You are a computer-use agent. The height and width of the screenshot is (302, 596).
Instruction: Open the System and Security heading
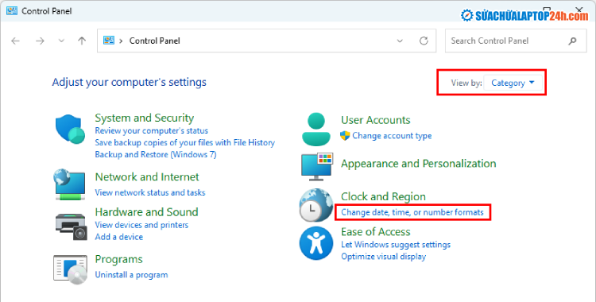(x=145, y=118)
